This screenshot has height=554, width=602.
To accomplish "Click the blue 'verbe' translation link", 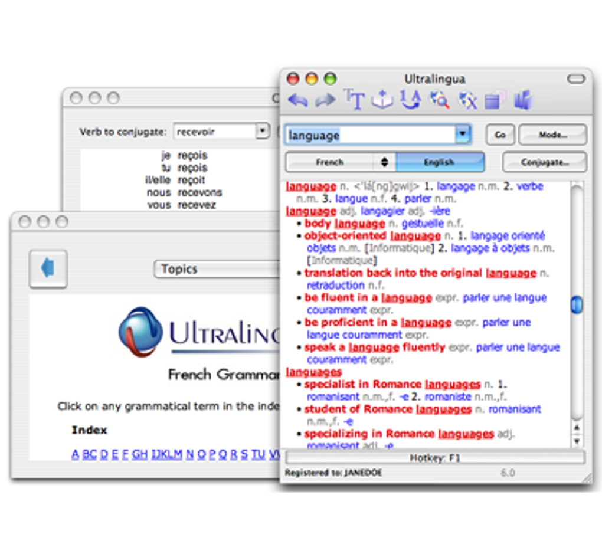I will (530, 186).
